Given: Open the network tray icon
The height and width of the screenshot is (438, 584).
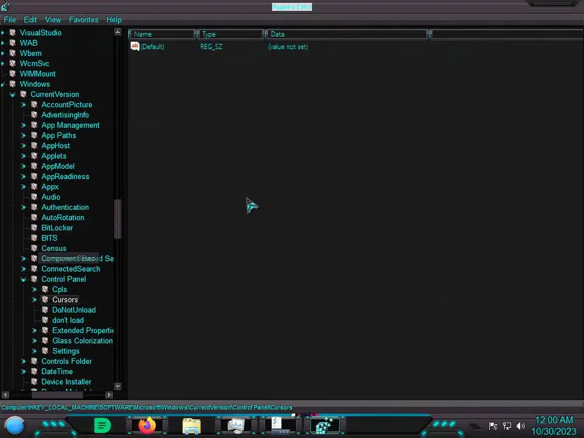Looking at the screenshot, I should [x=507, y=425].
